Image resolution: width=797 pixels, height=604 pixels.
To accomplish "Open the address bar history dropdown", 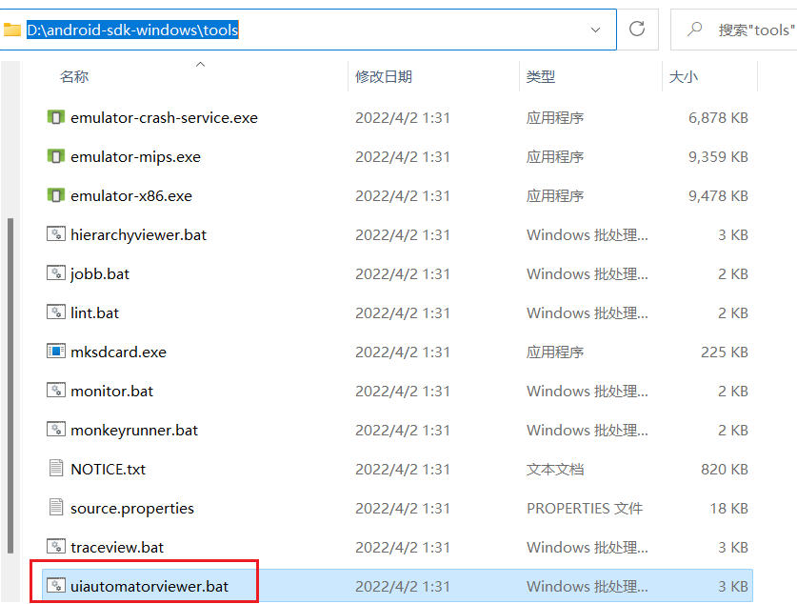I will [595, 30].
